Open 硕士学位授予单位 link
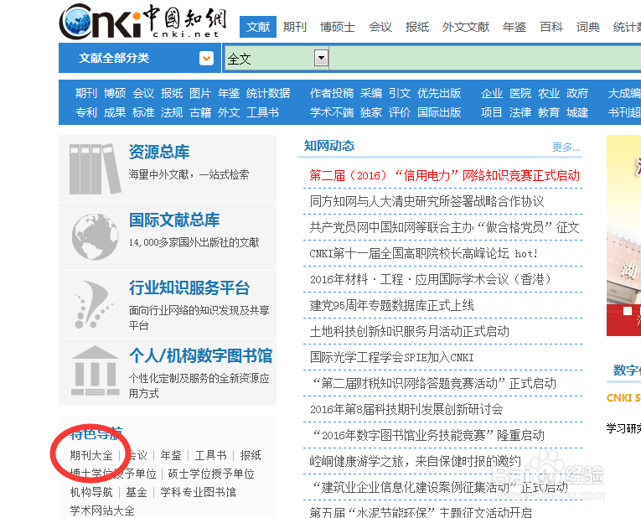 tap(211, 474)
